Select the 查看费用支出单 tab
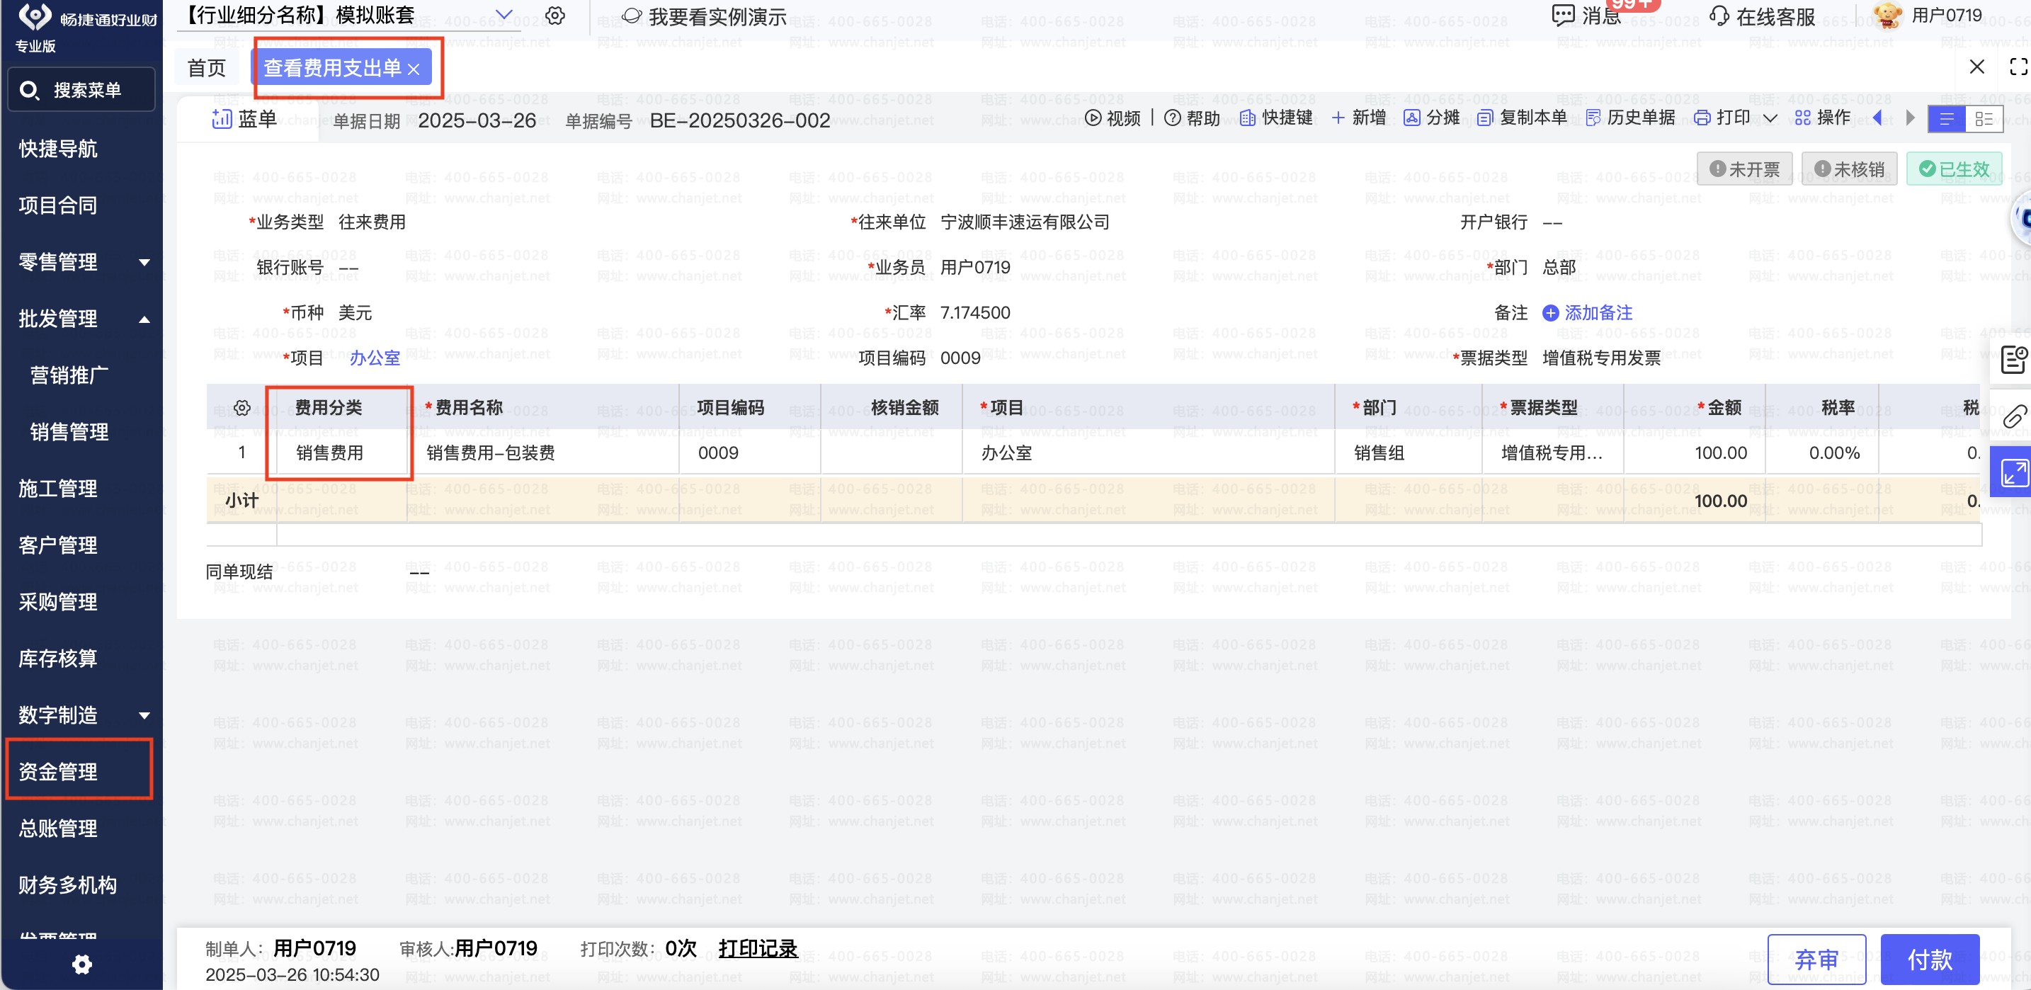This screenshot has height=990, width=2031. coord(341,69)
